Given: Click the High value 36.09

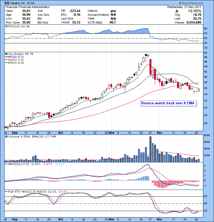Looking at the screenshot, I should coord(26,15).
